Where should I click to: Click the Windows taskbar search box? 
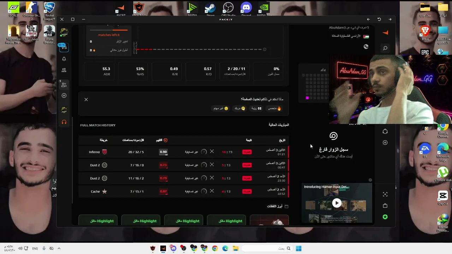click(x=268, y=248)
